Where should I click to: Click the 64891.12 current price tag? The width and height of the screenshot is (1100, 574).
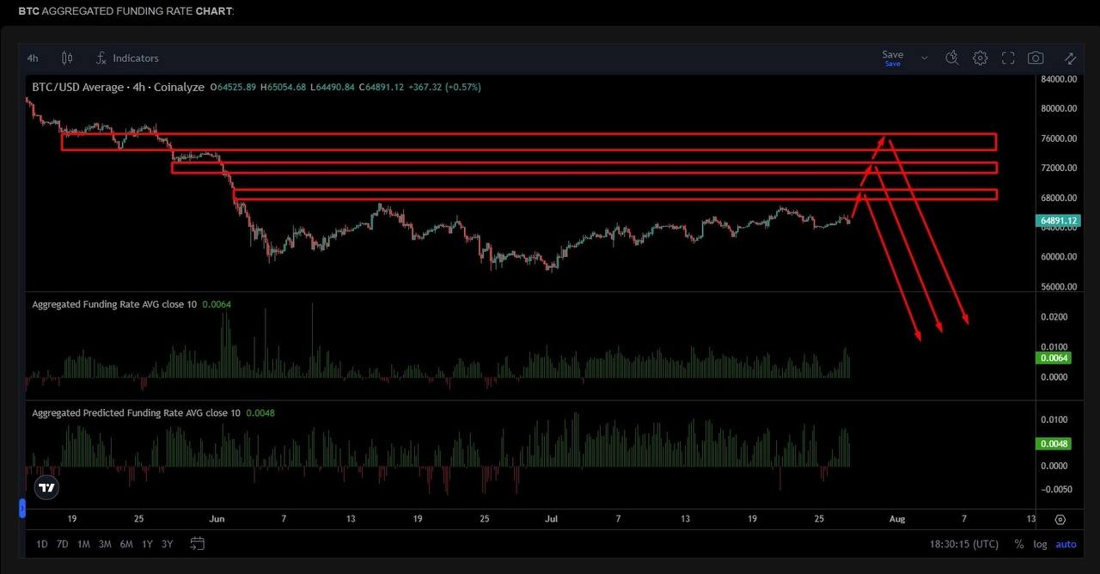(1058, 220)
